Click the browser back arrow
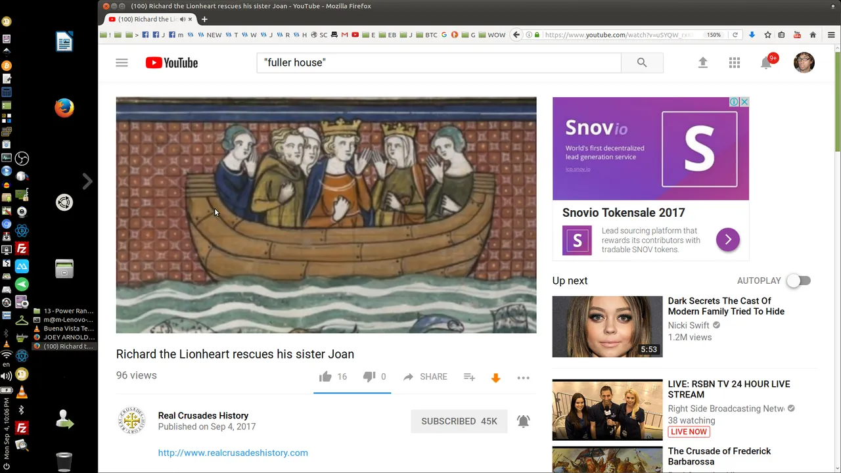The image size is (841, 473). (516, 35)
